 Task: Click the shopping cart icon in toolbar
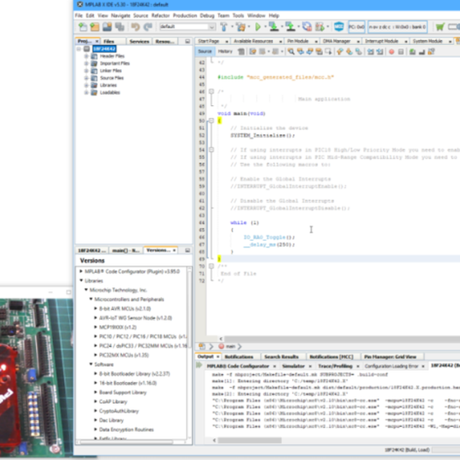pyautogui.click(x=440, y=27)
